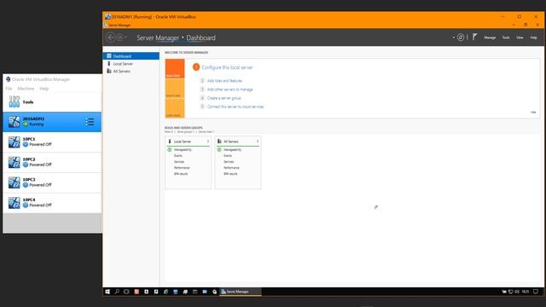Open the notifications flag in Server Manager
The image size is (546, 307).
[474, 37]
